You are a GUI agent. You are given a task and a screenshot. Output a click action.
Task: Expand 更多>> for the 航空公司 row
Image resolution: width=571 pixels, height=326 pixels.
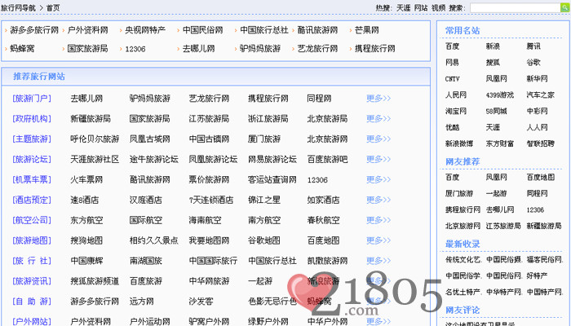click(378, 220)
